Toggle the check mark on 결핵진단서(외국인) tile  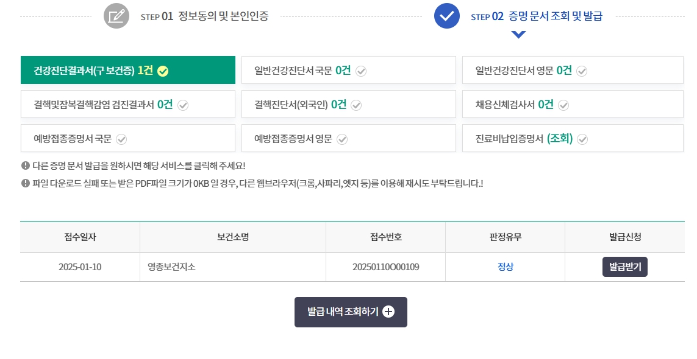tap(356, 105)
